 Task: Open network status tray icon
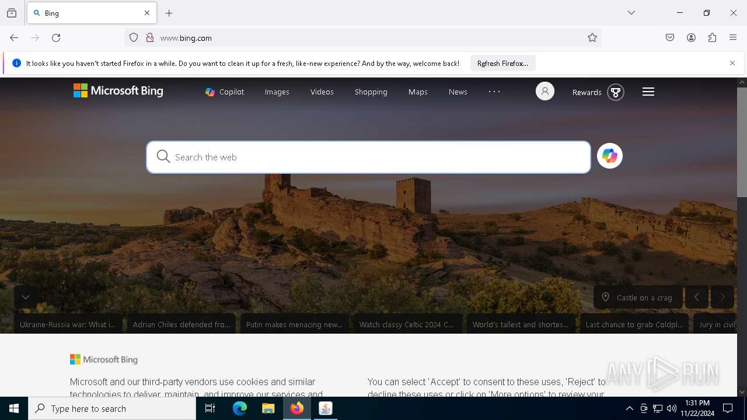pyautogui.click(x=658, y=408)
